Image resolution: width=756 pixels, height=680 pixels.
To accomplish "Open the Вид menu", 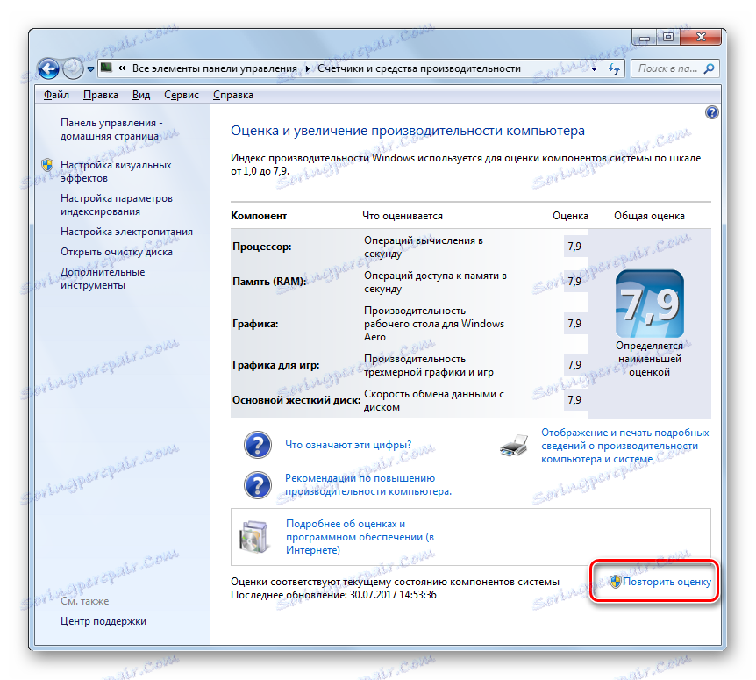I will coord(140,94).
